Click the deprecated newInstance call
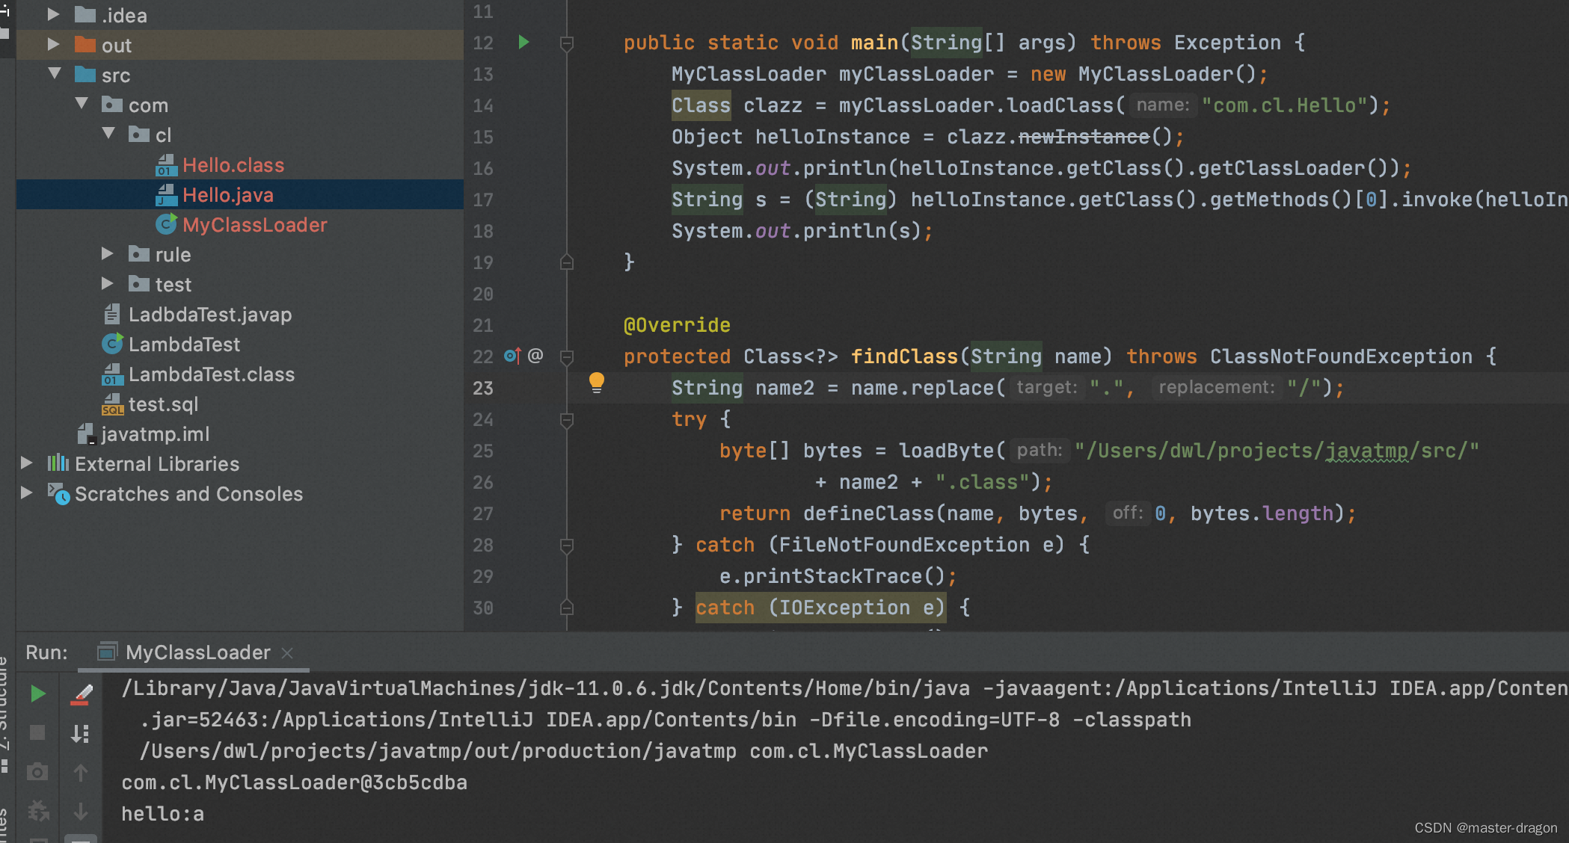The image size is (1569, 843). pos(1084,137)
